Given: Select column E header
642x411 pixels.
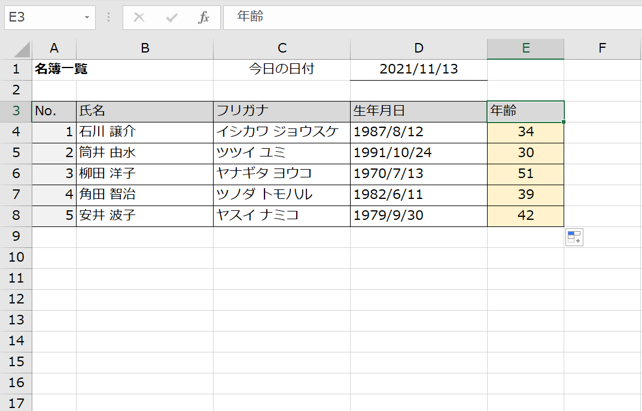Looking at the screenshot, I should (525, 49).
